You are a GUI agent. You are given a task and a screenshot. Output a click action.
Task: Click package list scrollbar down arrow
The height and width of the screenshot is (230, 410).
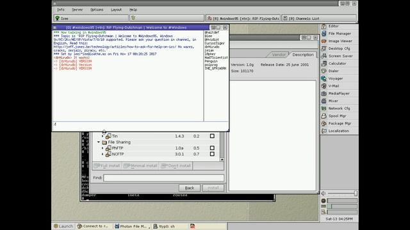point(222,159)
